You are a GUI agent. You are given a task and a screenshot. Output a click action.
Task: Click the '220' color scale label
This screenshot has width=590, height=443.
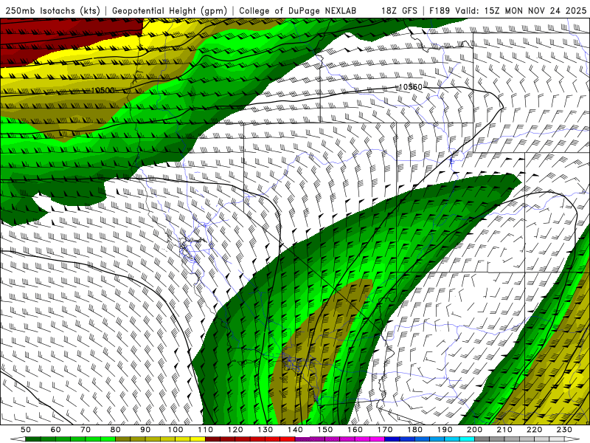534,430
